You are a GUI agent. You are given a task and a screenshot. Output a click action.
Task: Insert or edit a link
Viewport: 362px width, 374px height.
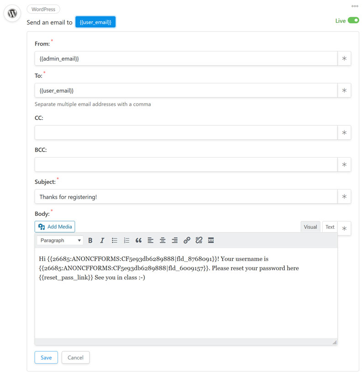tap(187, 240)
